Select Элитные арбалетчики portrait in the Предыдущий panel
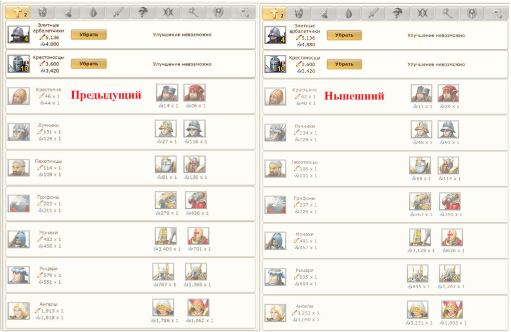The height and width of the screenshot is (332, 511). coord(19,35)
